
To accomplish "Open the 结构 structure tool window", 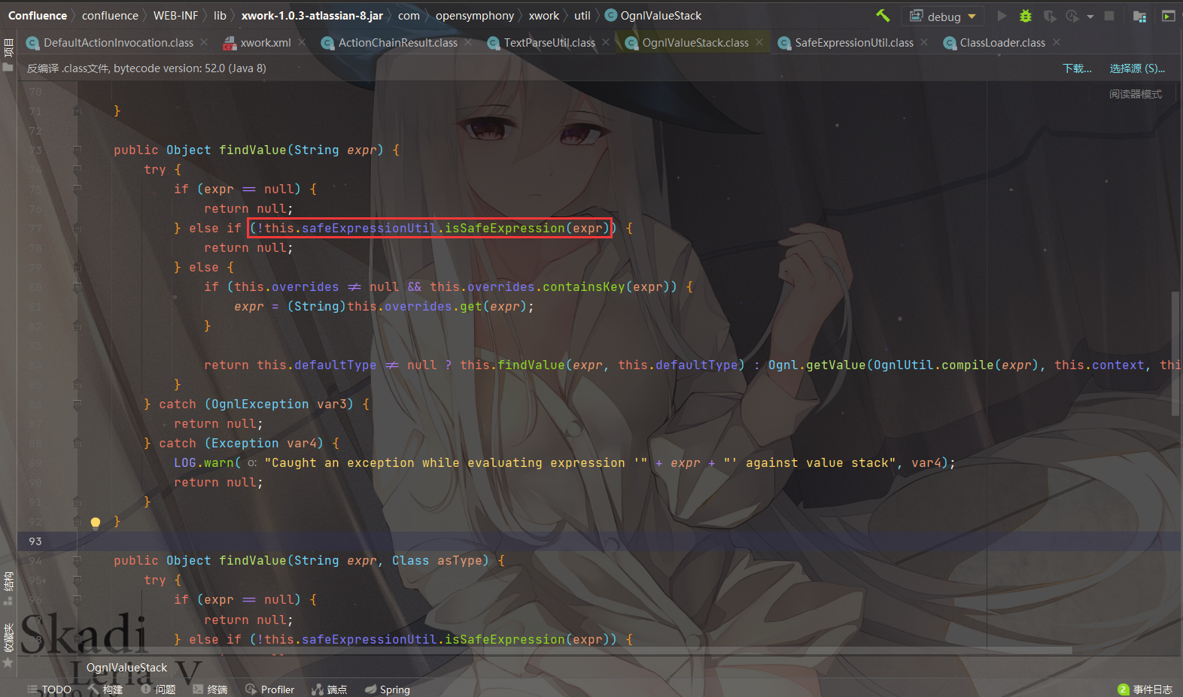I will coord(8,589).
